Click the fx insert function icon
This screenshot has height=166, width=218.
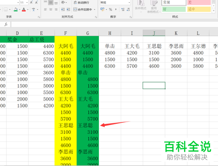6,24
